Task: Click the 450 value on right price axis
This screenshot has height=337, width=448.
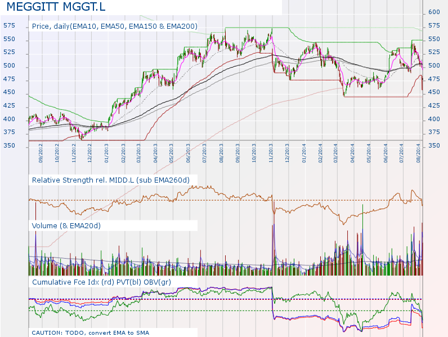Action: pyautogui.click(x=434, y=92)
